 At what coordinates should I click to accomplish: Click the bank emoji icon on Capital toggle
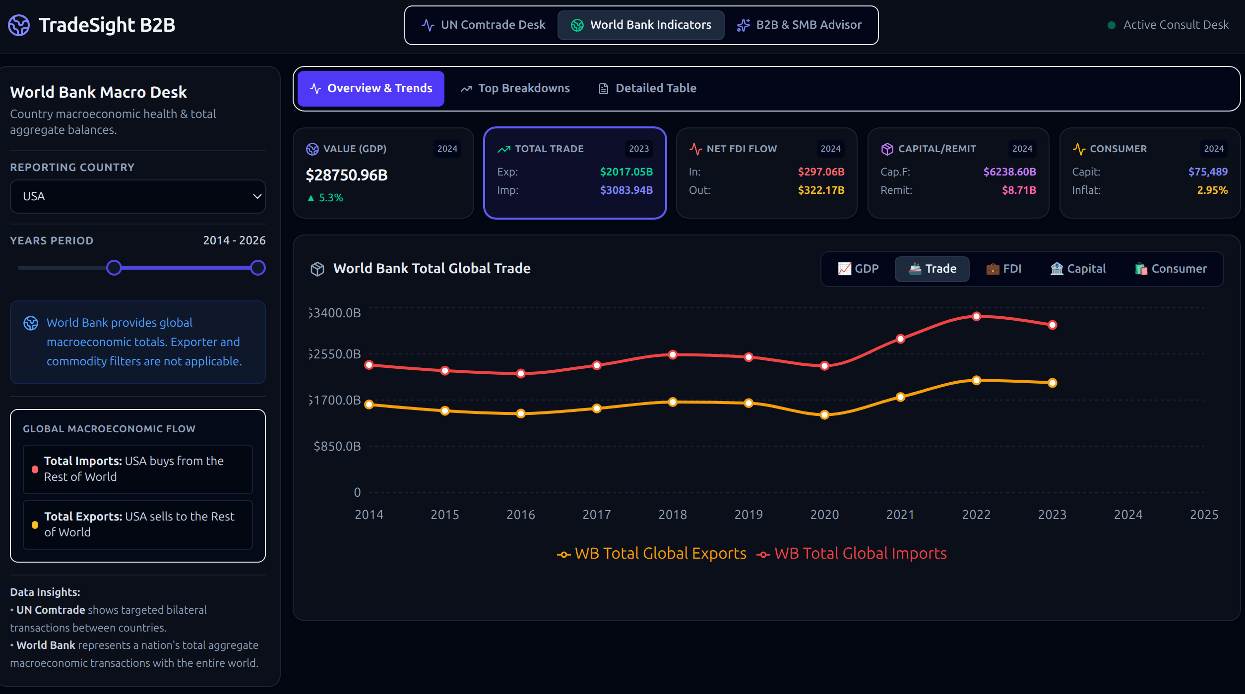pos(1057,269)
